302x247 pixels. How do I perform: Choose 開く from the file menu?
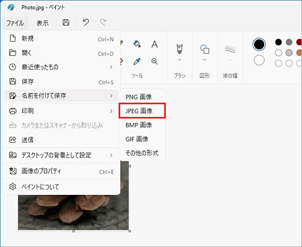pyautogui.click(x=61, y=53)
